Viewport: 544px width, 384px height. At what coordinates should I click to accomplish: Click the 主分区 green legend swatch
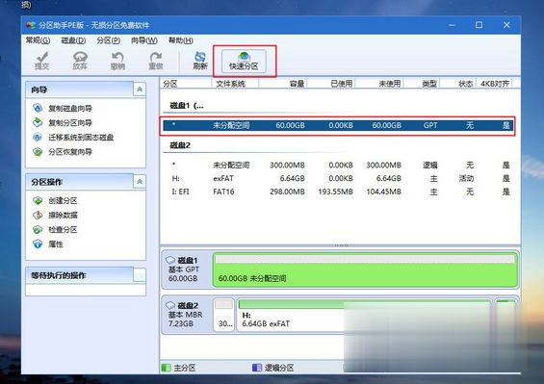pyautogui.click(x=167, y=368)
